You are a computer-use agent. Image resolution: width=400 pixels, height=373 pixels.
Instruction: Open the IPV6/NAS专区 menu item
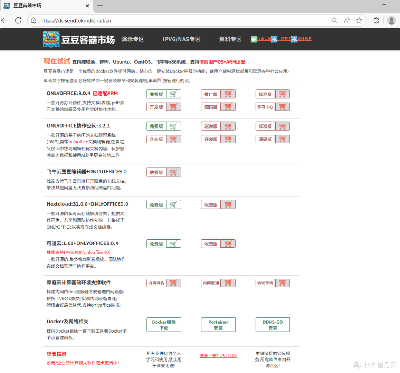tap(181, 39)
